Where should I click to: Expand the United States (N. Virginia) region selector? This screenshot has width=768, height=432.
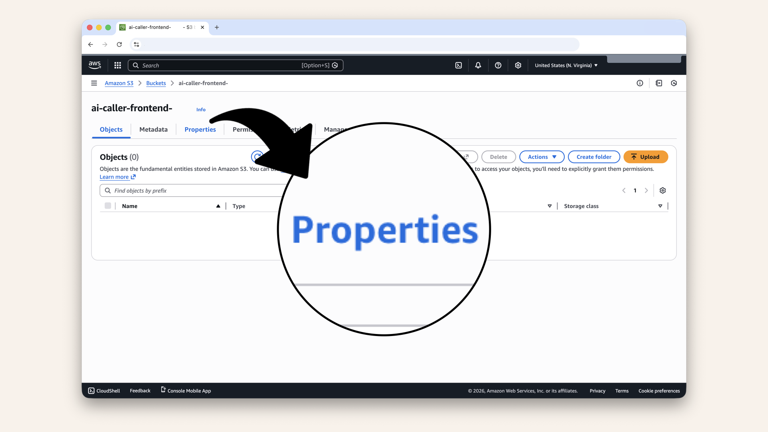(566, 65)
